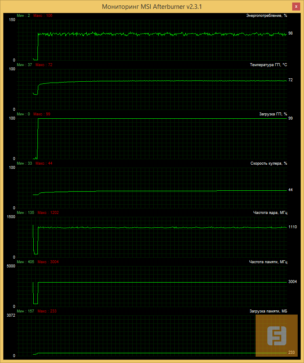Click 'Мин : 37' on temperature graph
The height and width of the screenshot is (363, 304).
[24, 65]
